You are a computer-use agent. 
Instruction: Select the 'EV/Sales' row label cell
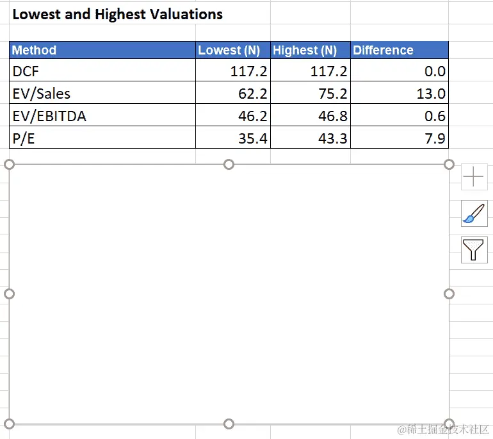click(102, 92)
